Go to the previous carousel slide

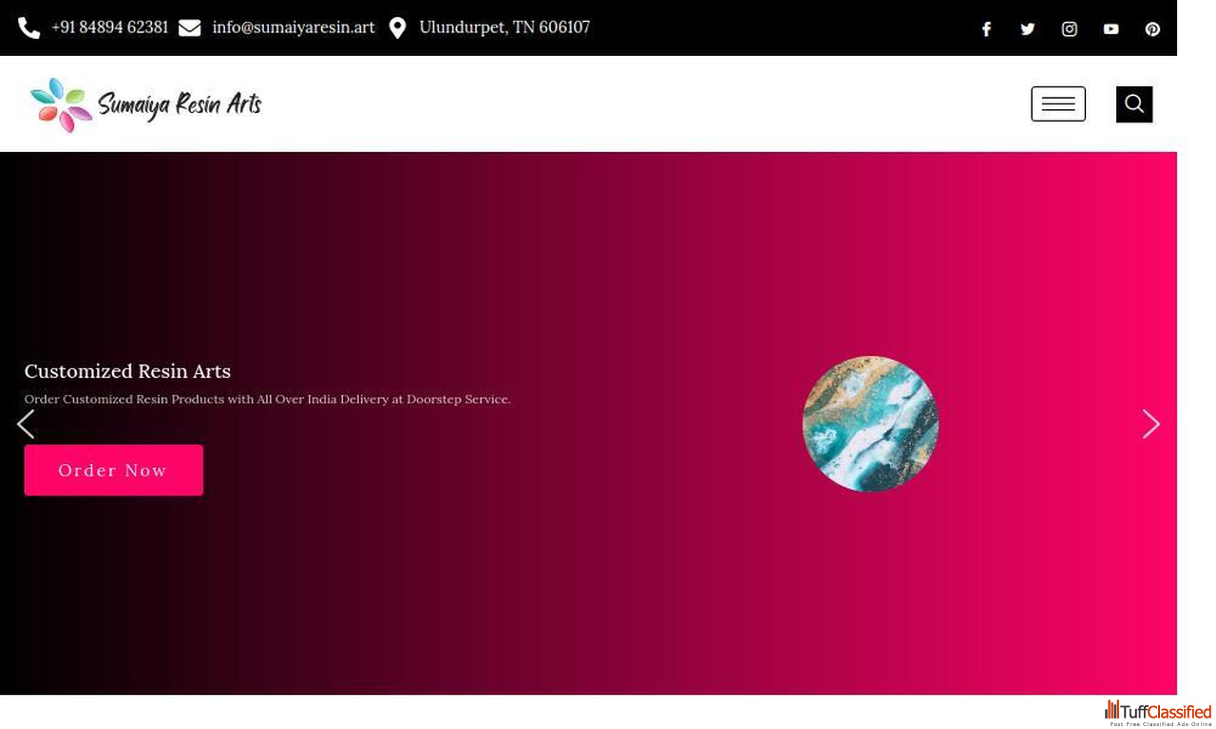26,424
